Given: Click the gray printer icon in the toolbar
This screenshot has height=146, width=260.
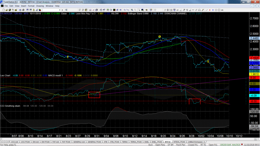Looking at the screenshot, I should point(23,10).
